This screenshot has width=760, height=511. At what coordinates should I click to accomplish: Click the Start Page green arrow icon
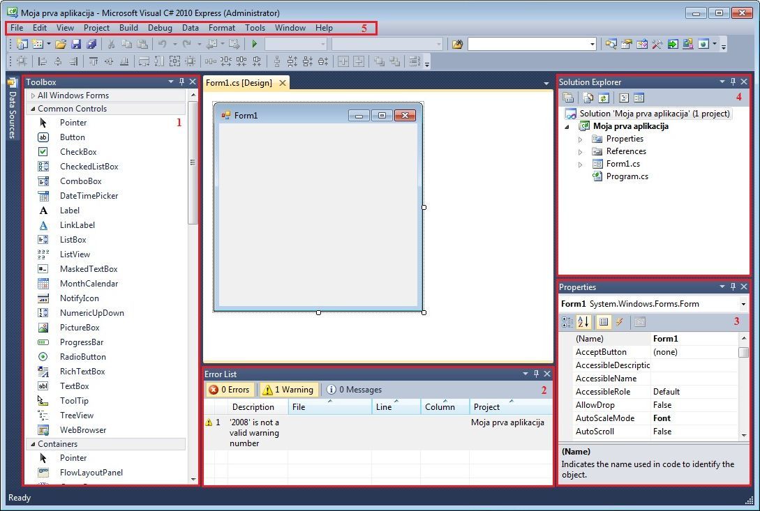(673, 45)
